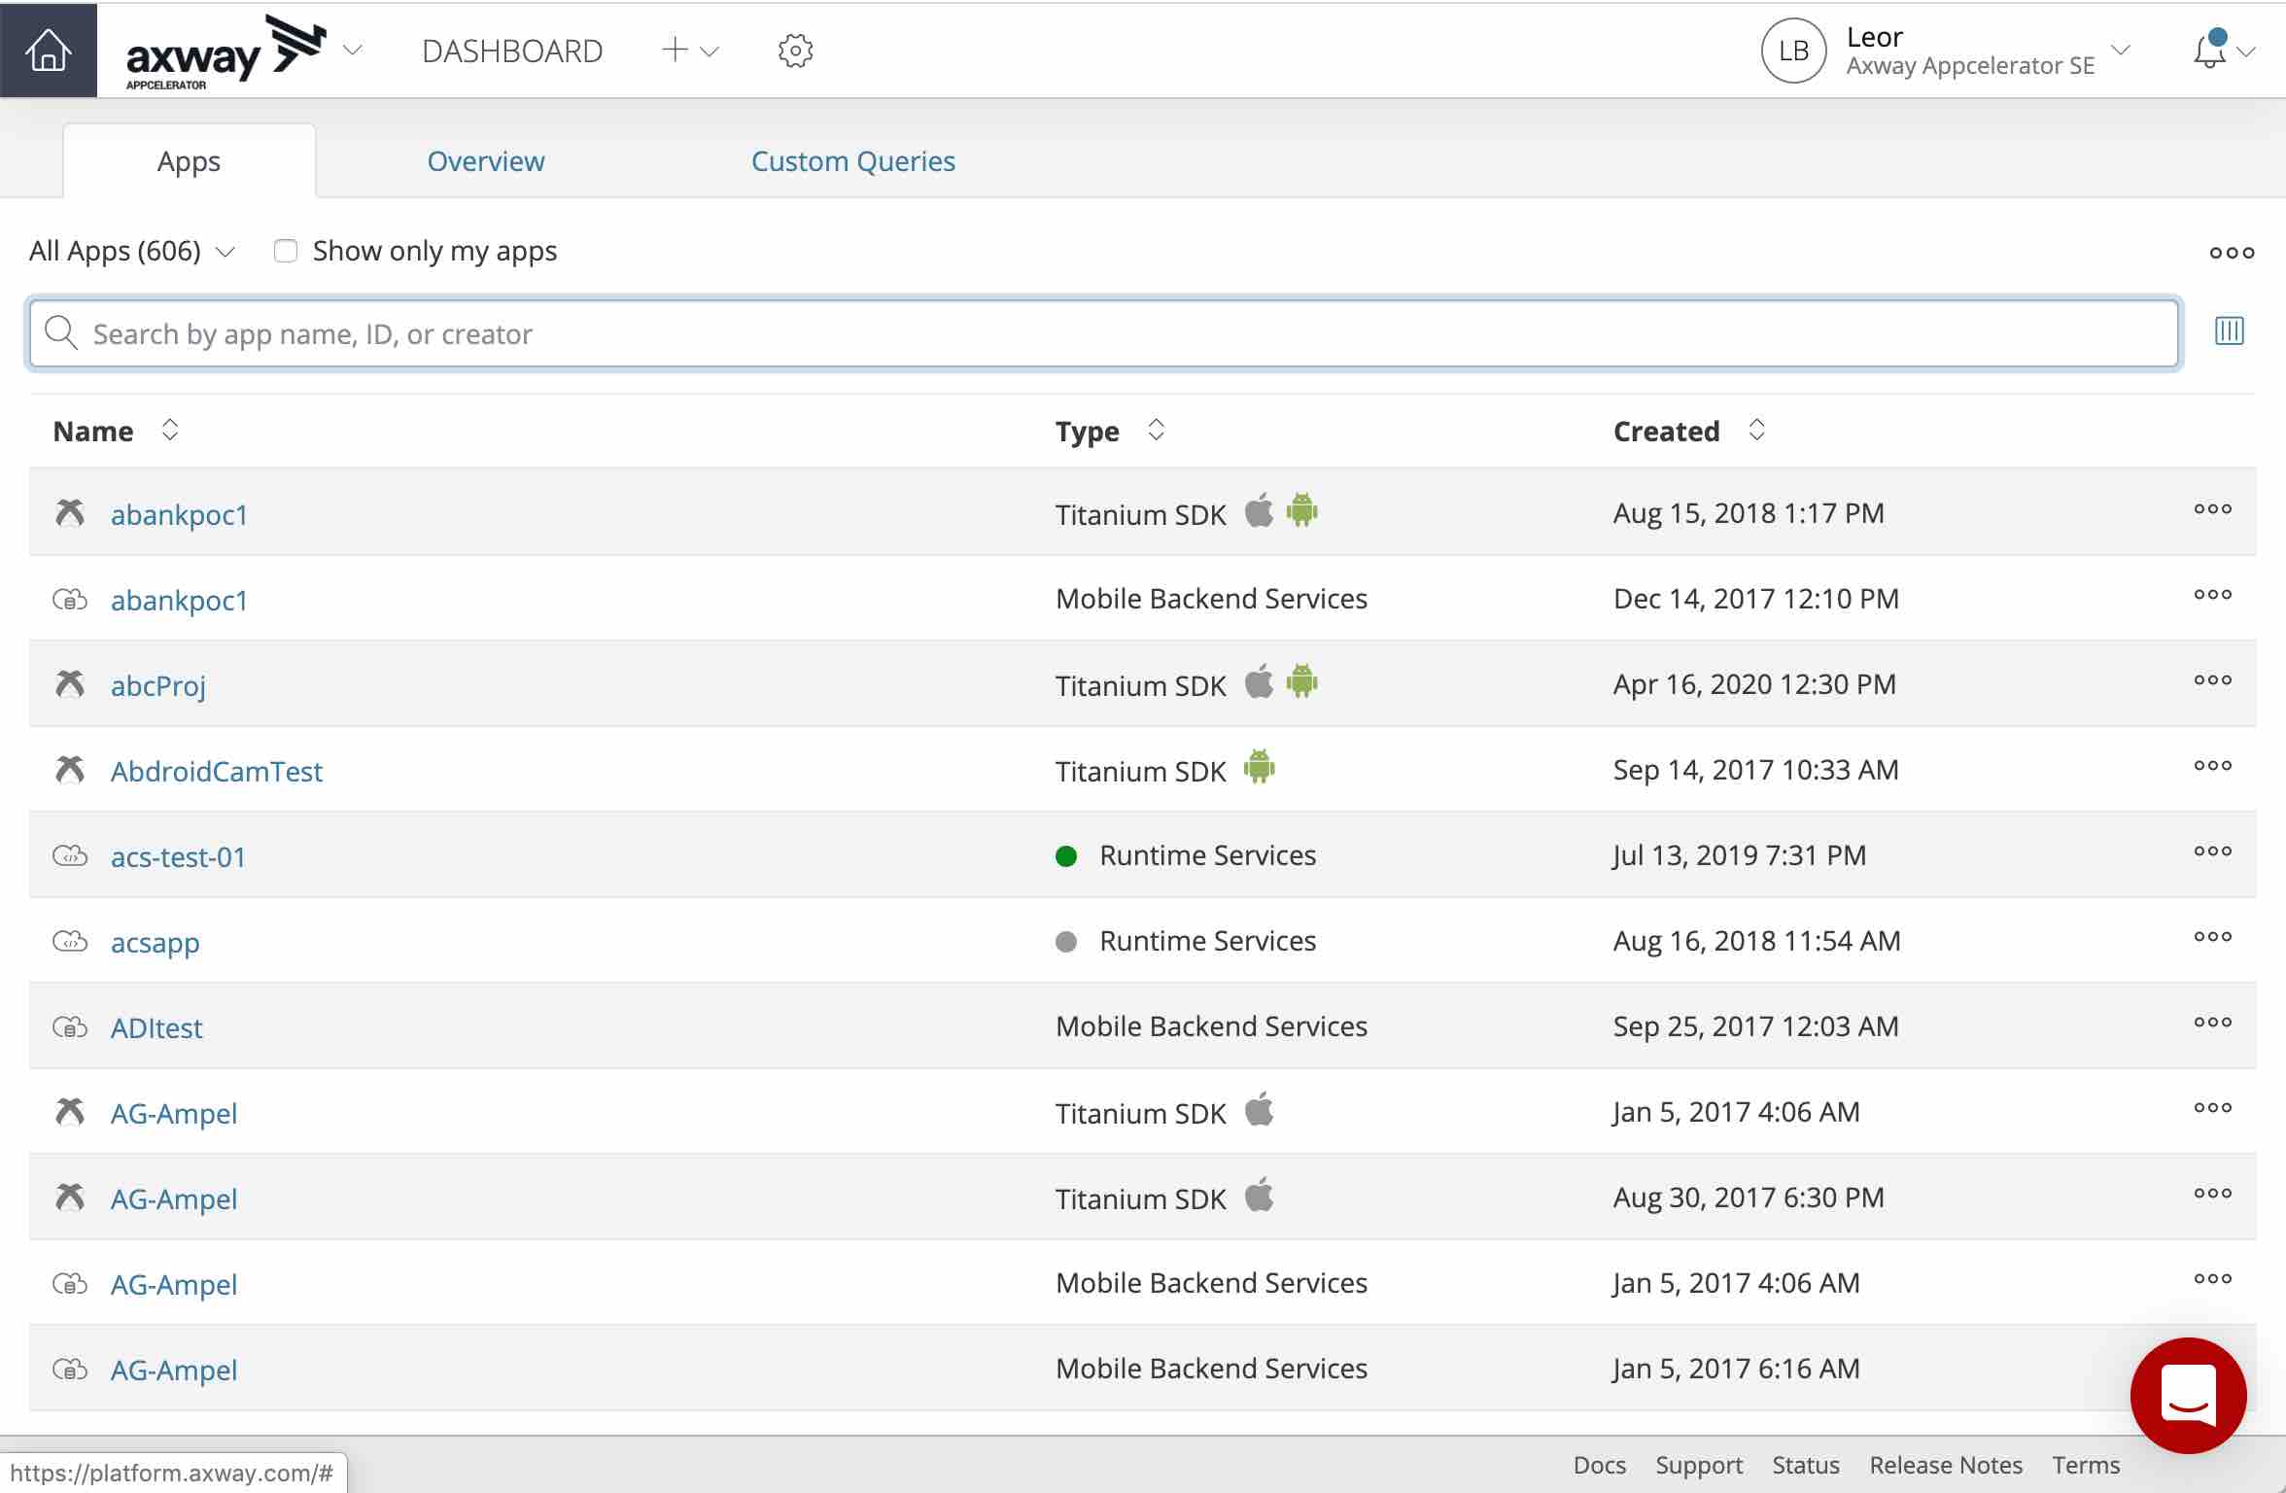Click the LB user avatar

pyautogui.click(x=1793, y=51)
